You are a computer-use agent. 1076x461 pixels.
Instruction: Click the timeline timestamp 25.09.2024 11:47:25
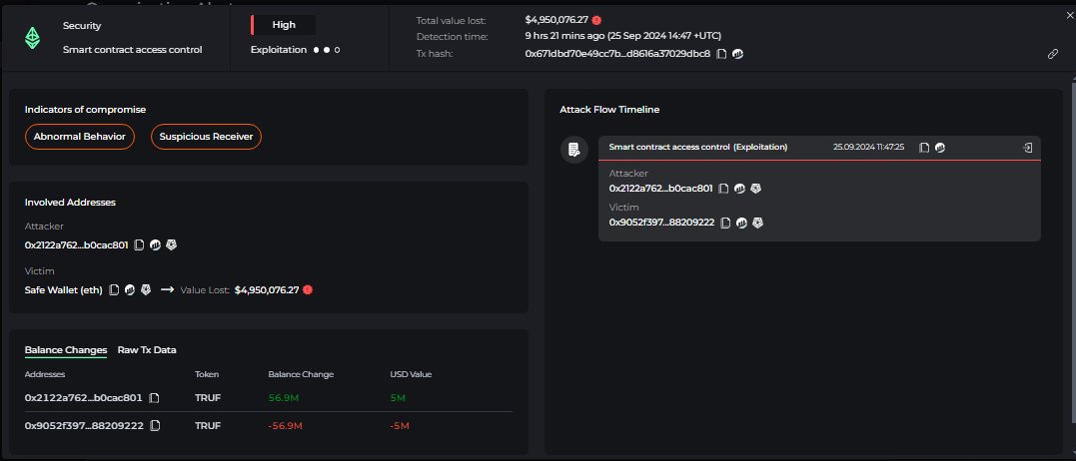[x=869, y=148]
